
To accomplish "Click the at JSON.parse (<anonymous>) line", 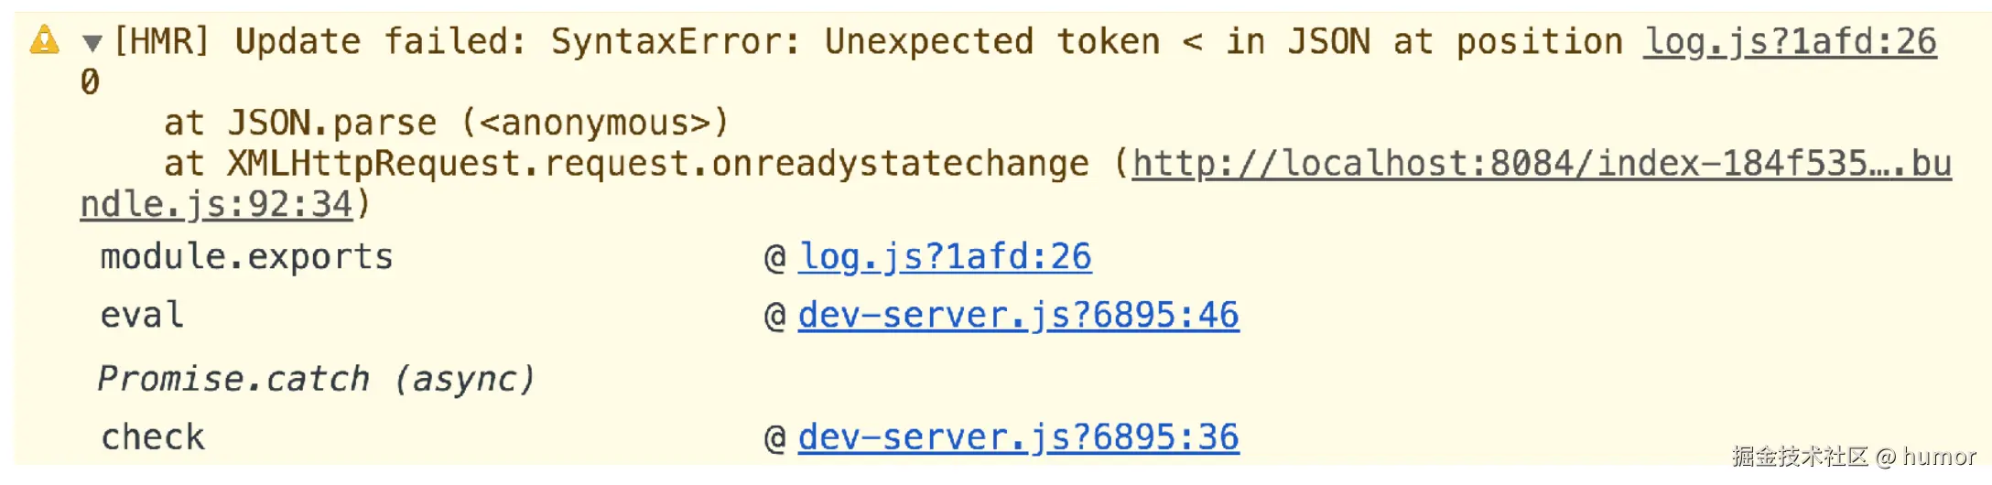I will click(x=446, y=123).
